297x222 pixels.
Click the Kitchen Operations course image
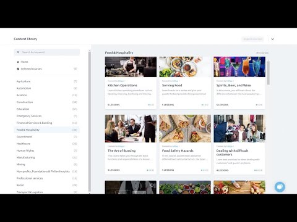[131, 67]
